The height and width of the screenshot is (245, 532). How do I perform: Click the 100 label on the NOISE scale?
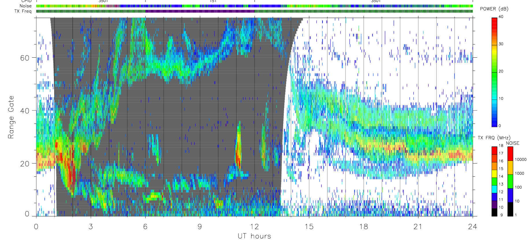click(x=518, y=187)
